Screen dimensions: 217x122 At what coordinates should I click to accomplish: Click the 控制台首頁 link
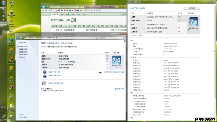(23, 42)
